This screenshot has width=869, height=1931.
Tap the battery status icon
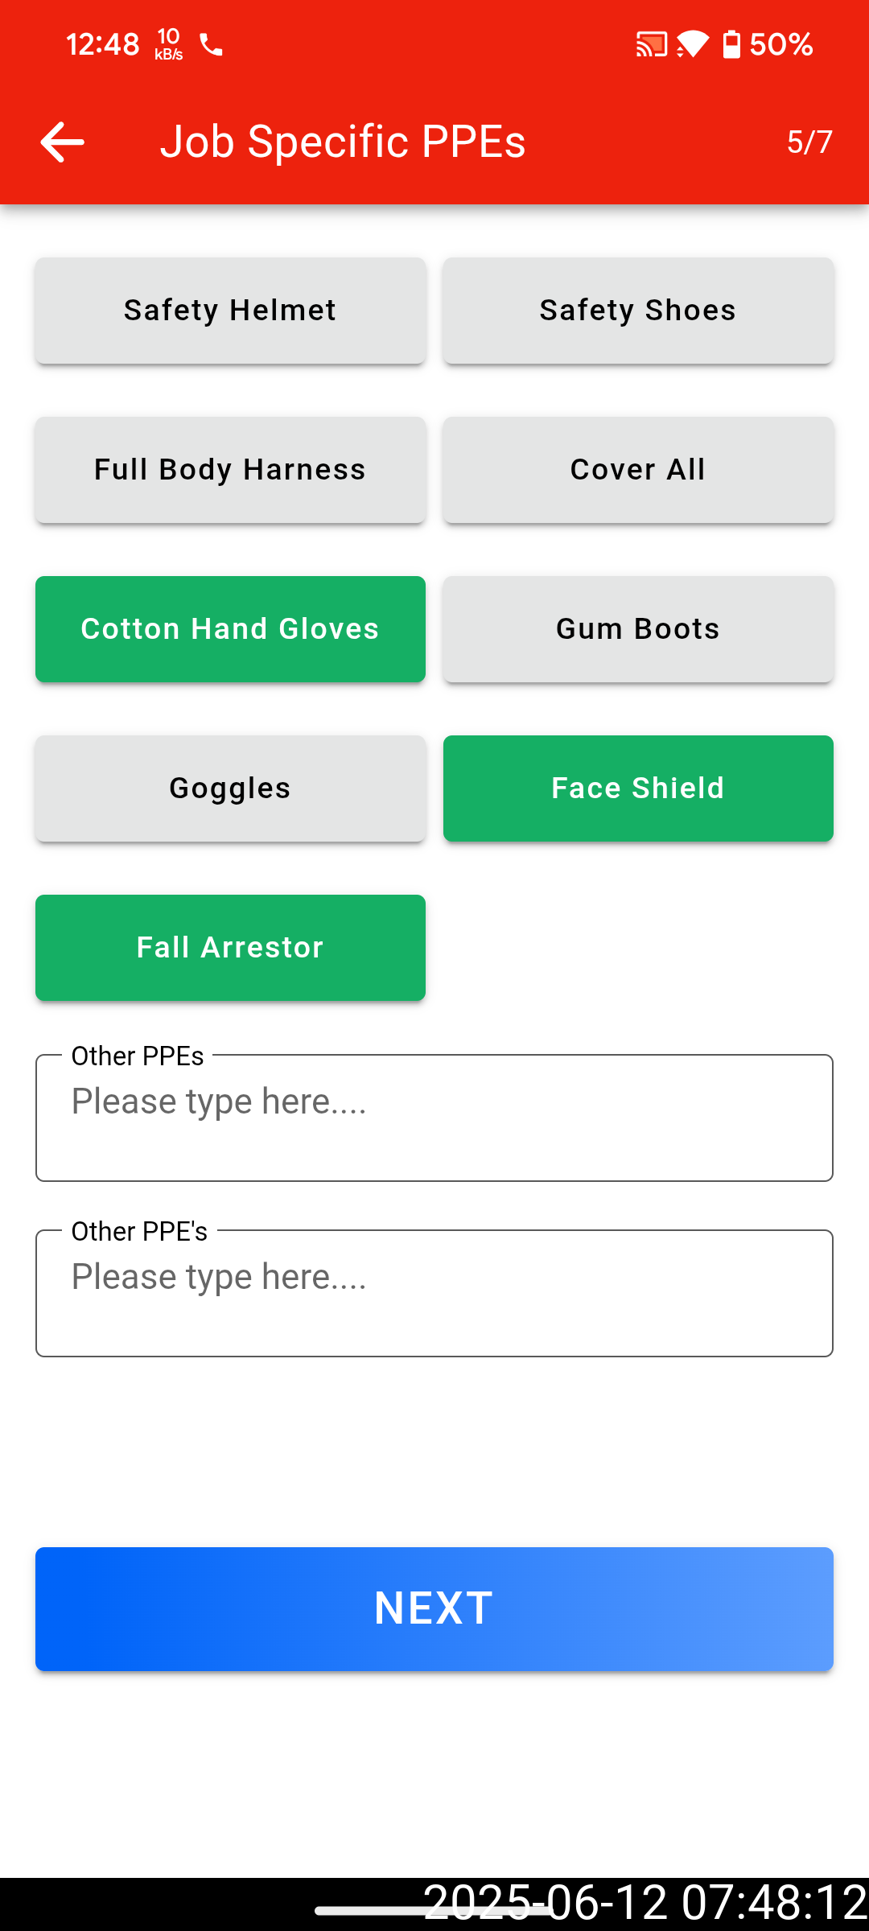tap(731, 44)
